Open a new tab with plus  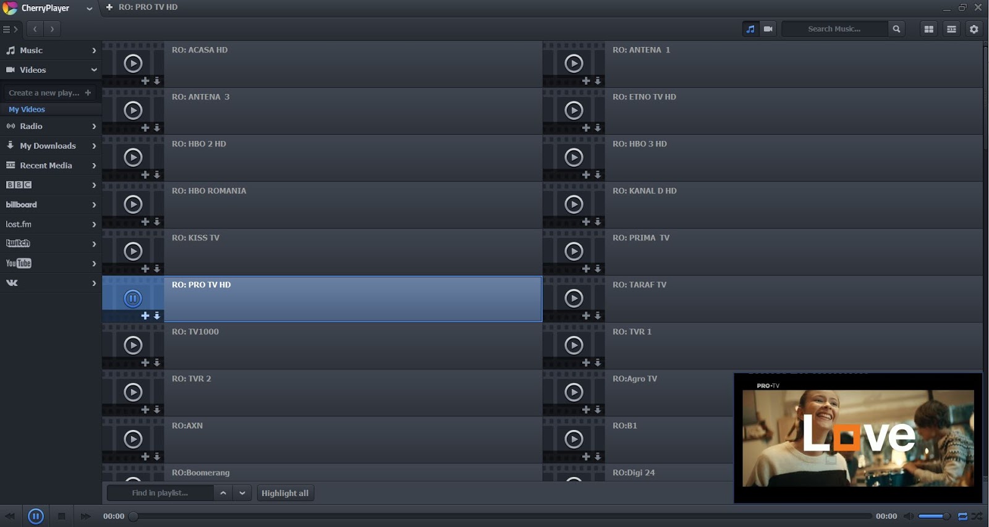click(x=109, y=7)
